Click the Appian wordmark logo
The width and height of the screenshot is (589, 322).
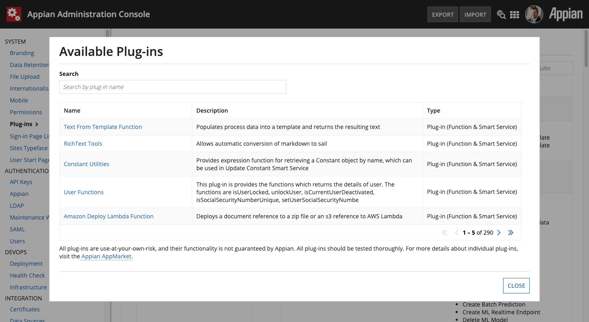566,14
